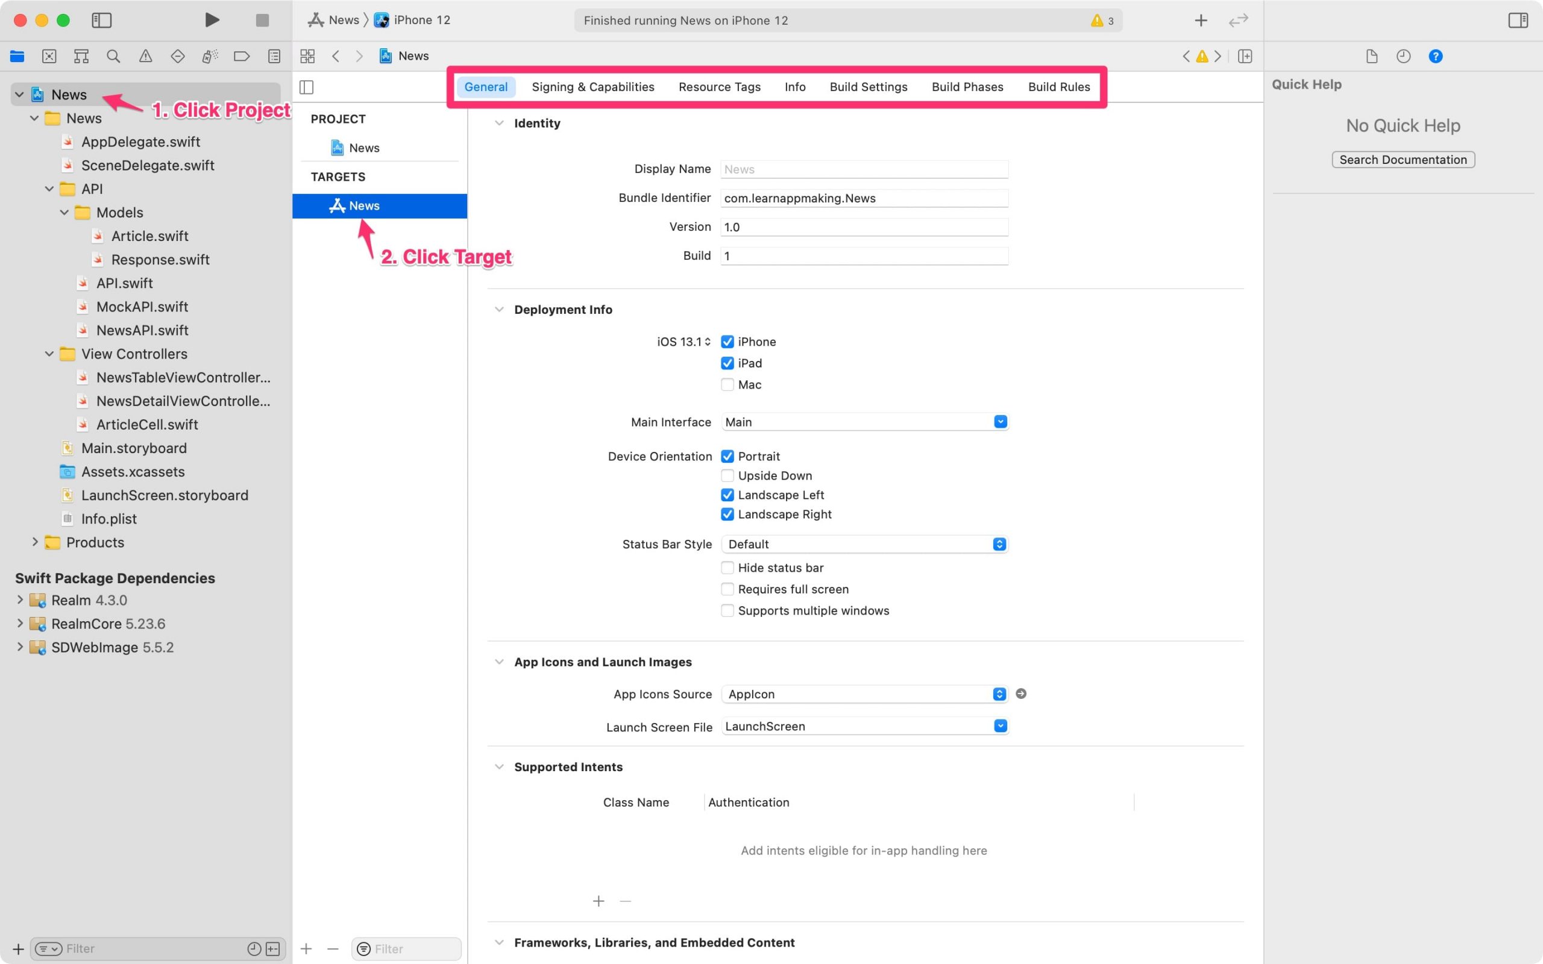Enable Supports multiple windows checkbox
The width and height of the screenshot is (1543, 964).
click(727, 611)
